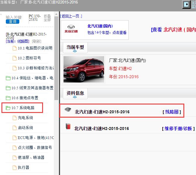Click the 车型:幻速H2 text
The width and height of the screenshot is (196, 175).
point(120,68)
